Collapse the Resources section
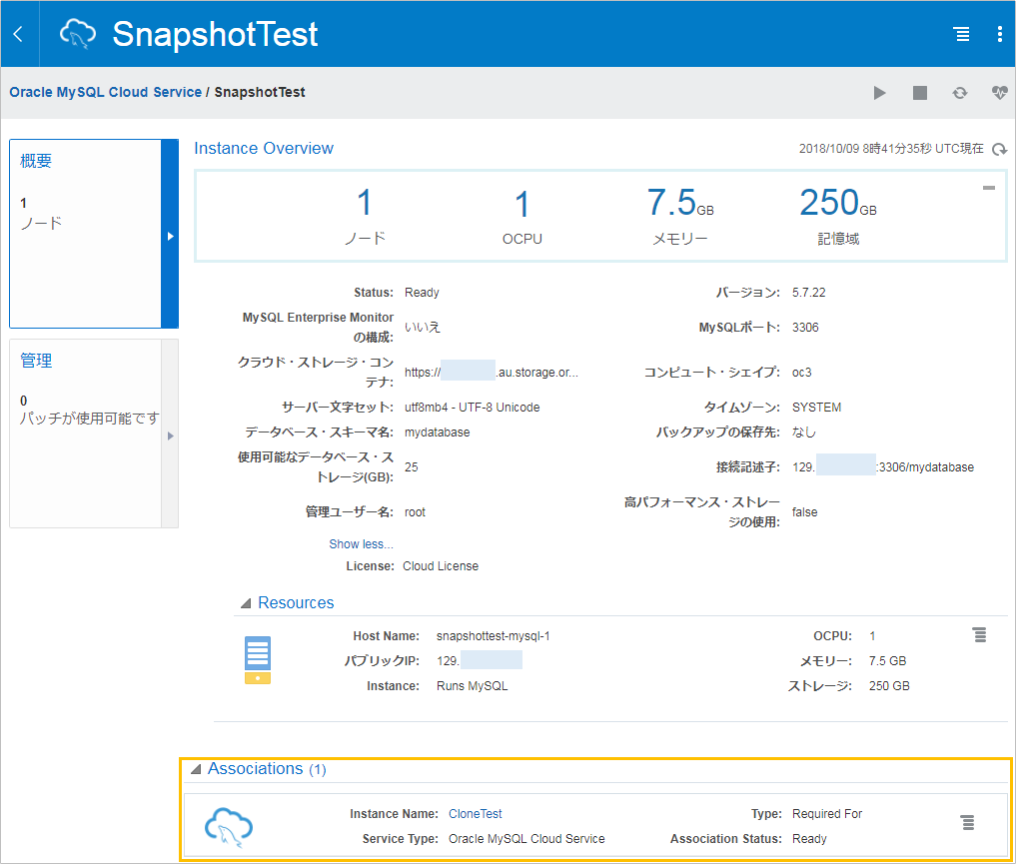This screenshot has width=1016, height=864. pos(246,603)
